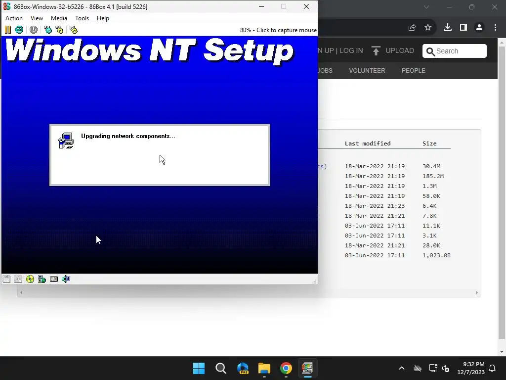Open the notifications bell icon

tap(493, 368)
